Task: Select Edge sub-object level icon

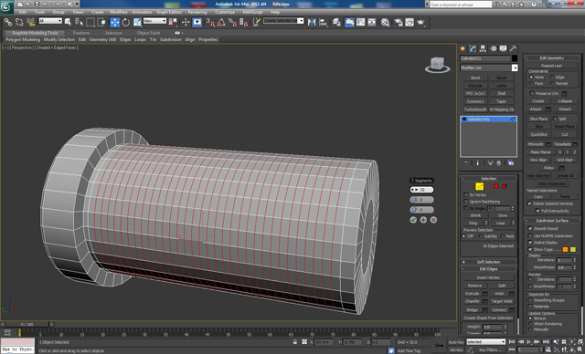Action: click(479, 186)
